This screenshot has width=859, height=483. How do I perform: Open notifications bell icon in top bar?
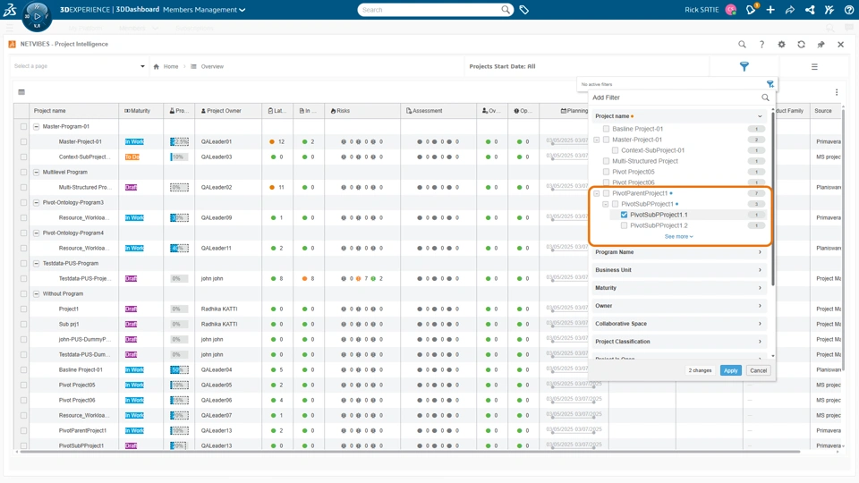pyautogui.click(x=751, y=9)
